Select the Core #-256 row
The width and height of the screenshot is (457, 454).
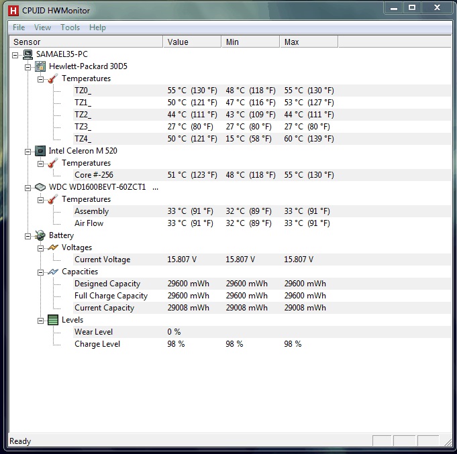262,175
